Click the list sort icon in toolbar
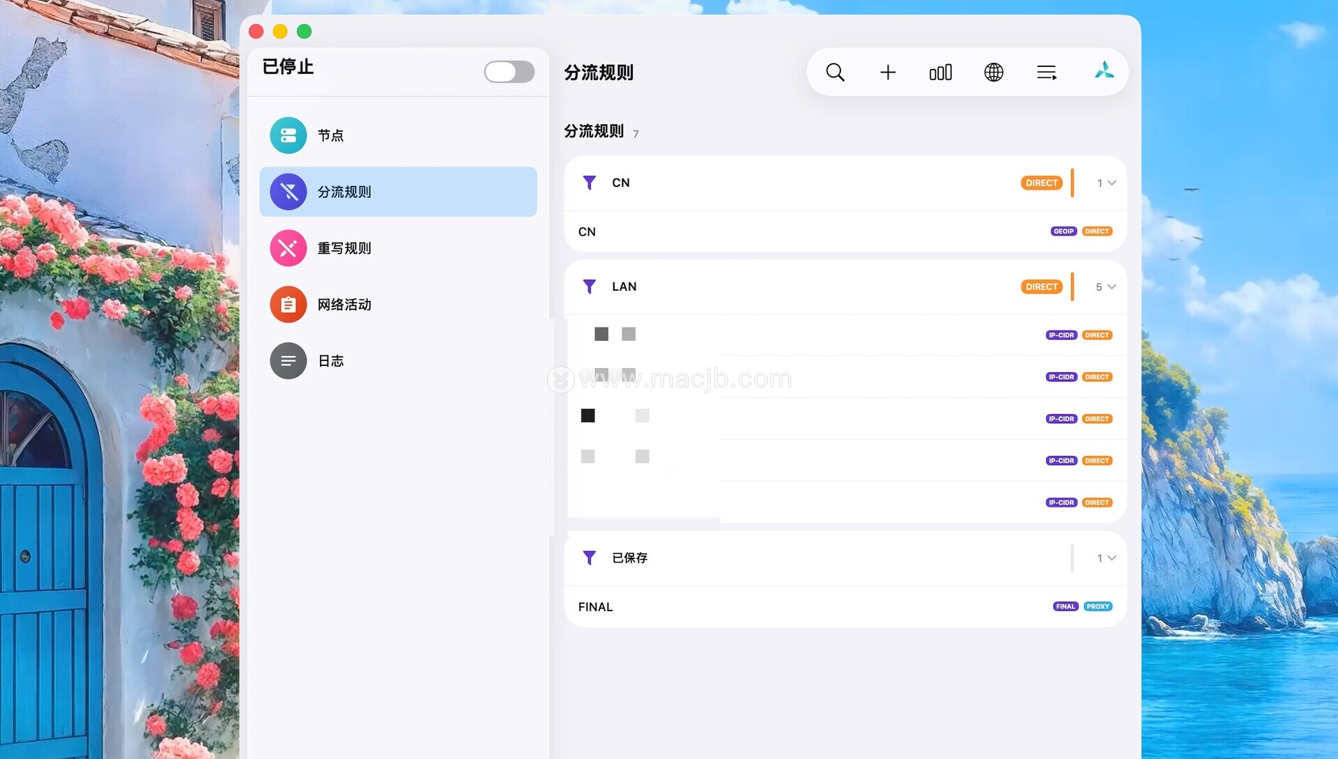1338x759 pixels. (x=1046, y=72)
